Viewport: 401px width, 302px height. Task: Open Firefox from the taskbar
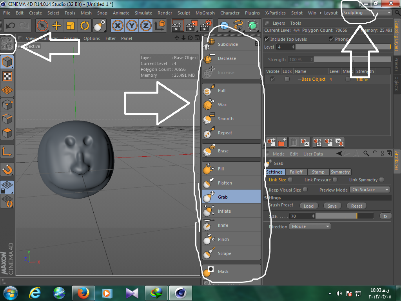pyautogui.click(x=83, y=293)
